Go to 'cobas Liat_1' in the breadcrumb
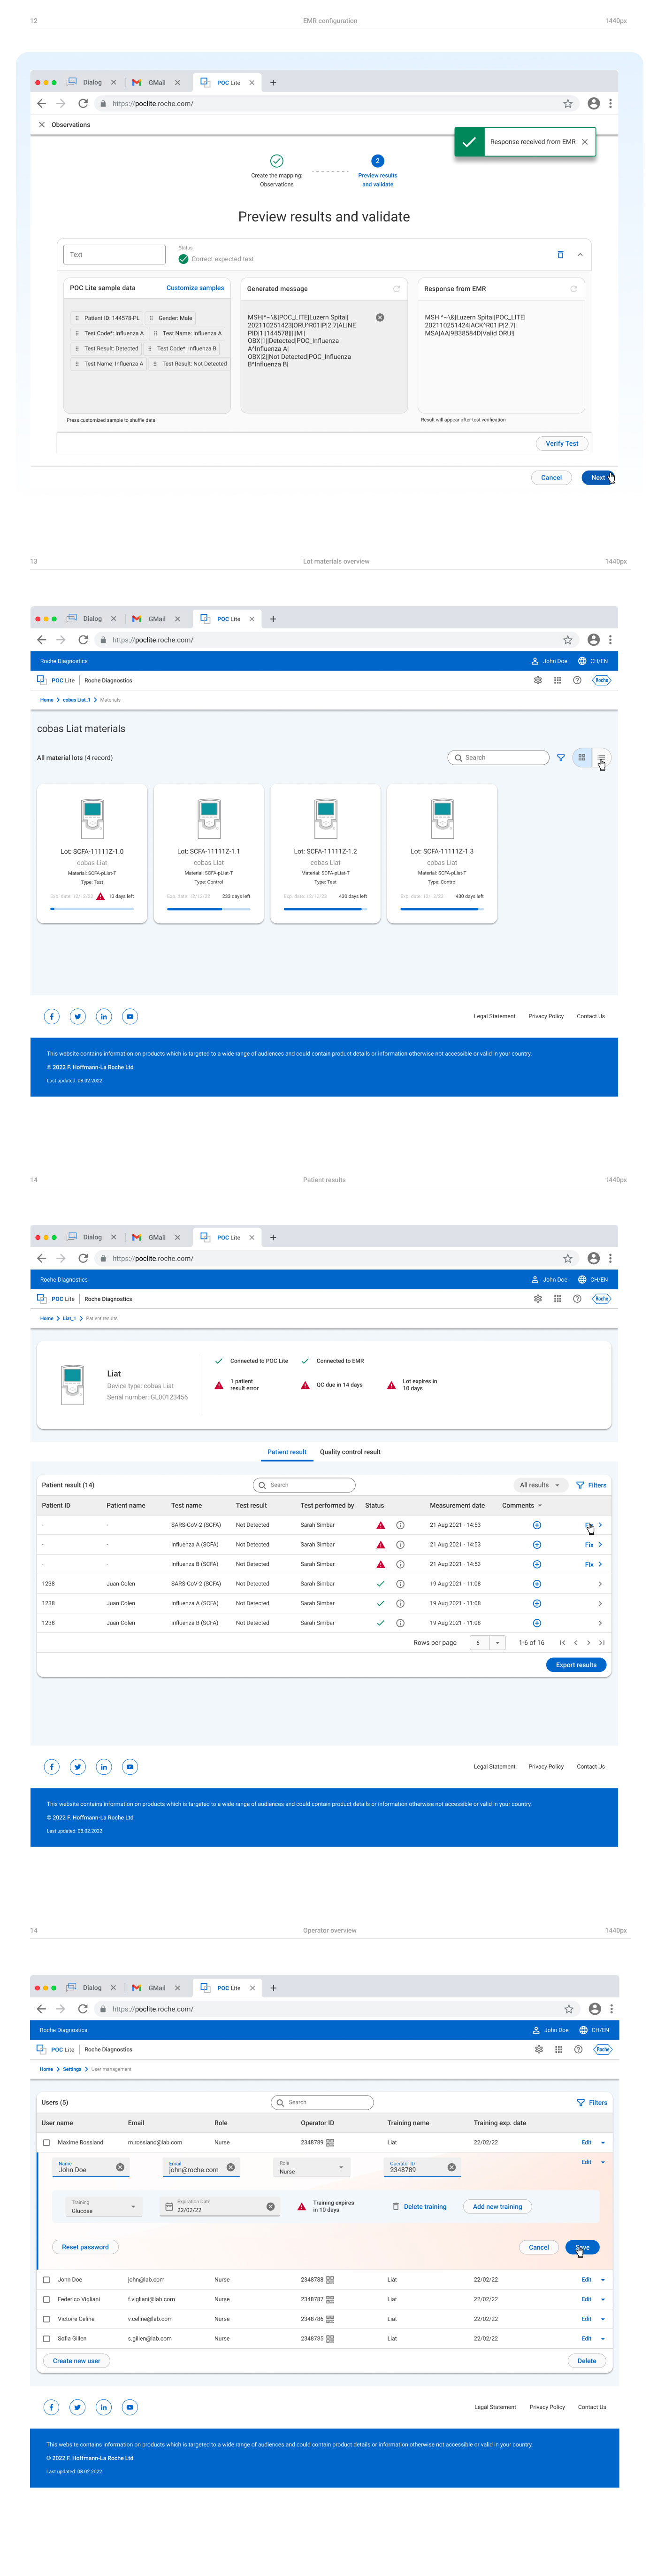Image resolution: width=657 pixels, height=2576 pixels. 77,700
